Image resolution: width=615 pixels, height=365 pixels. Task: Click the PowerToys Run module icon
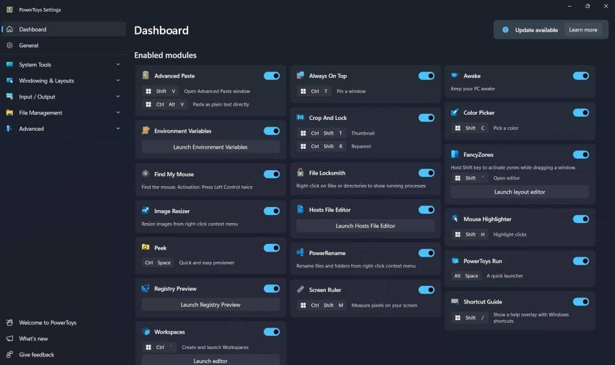[455, 261]
